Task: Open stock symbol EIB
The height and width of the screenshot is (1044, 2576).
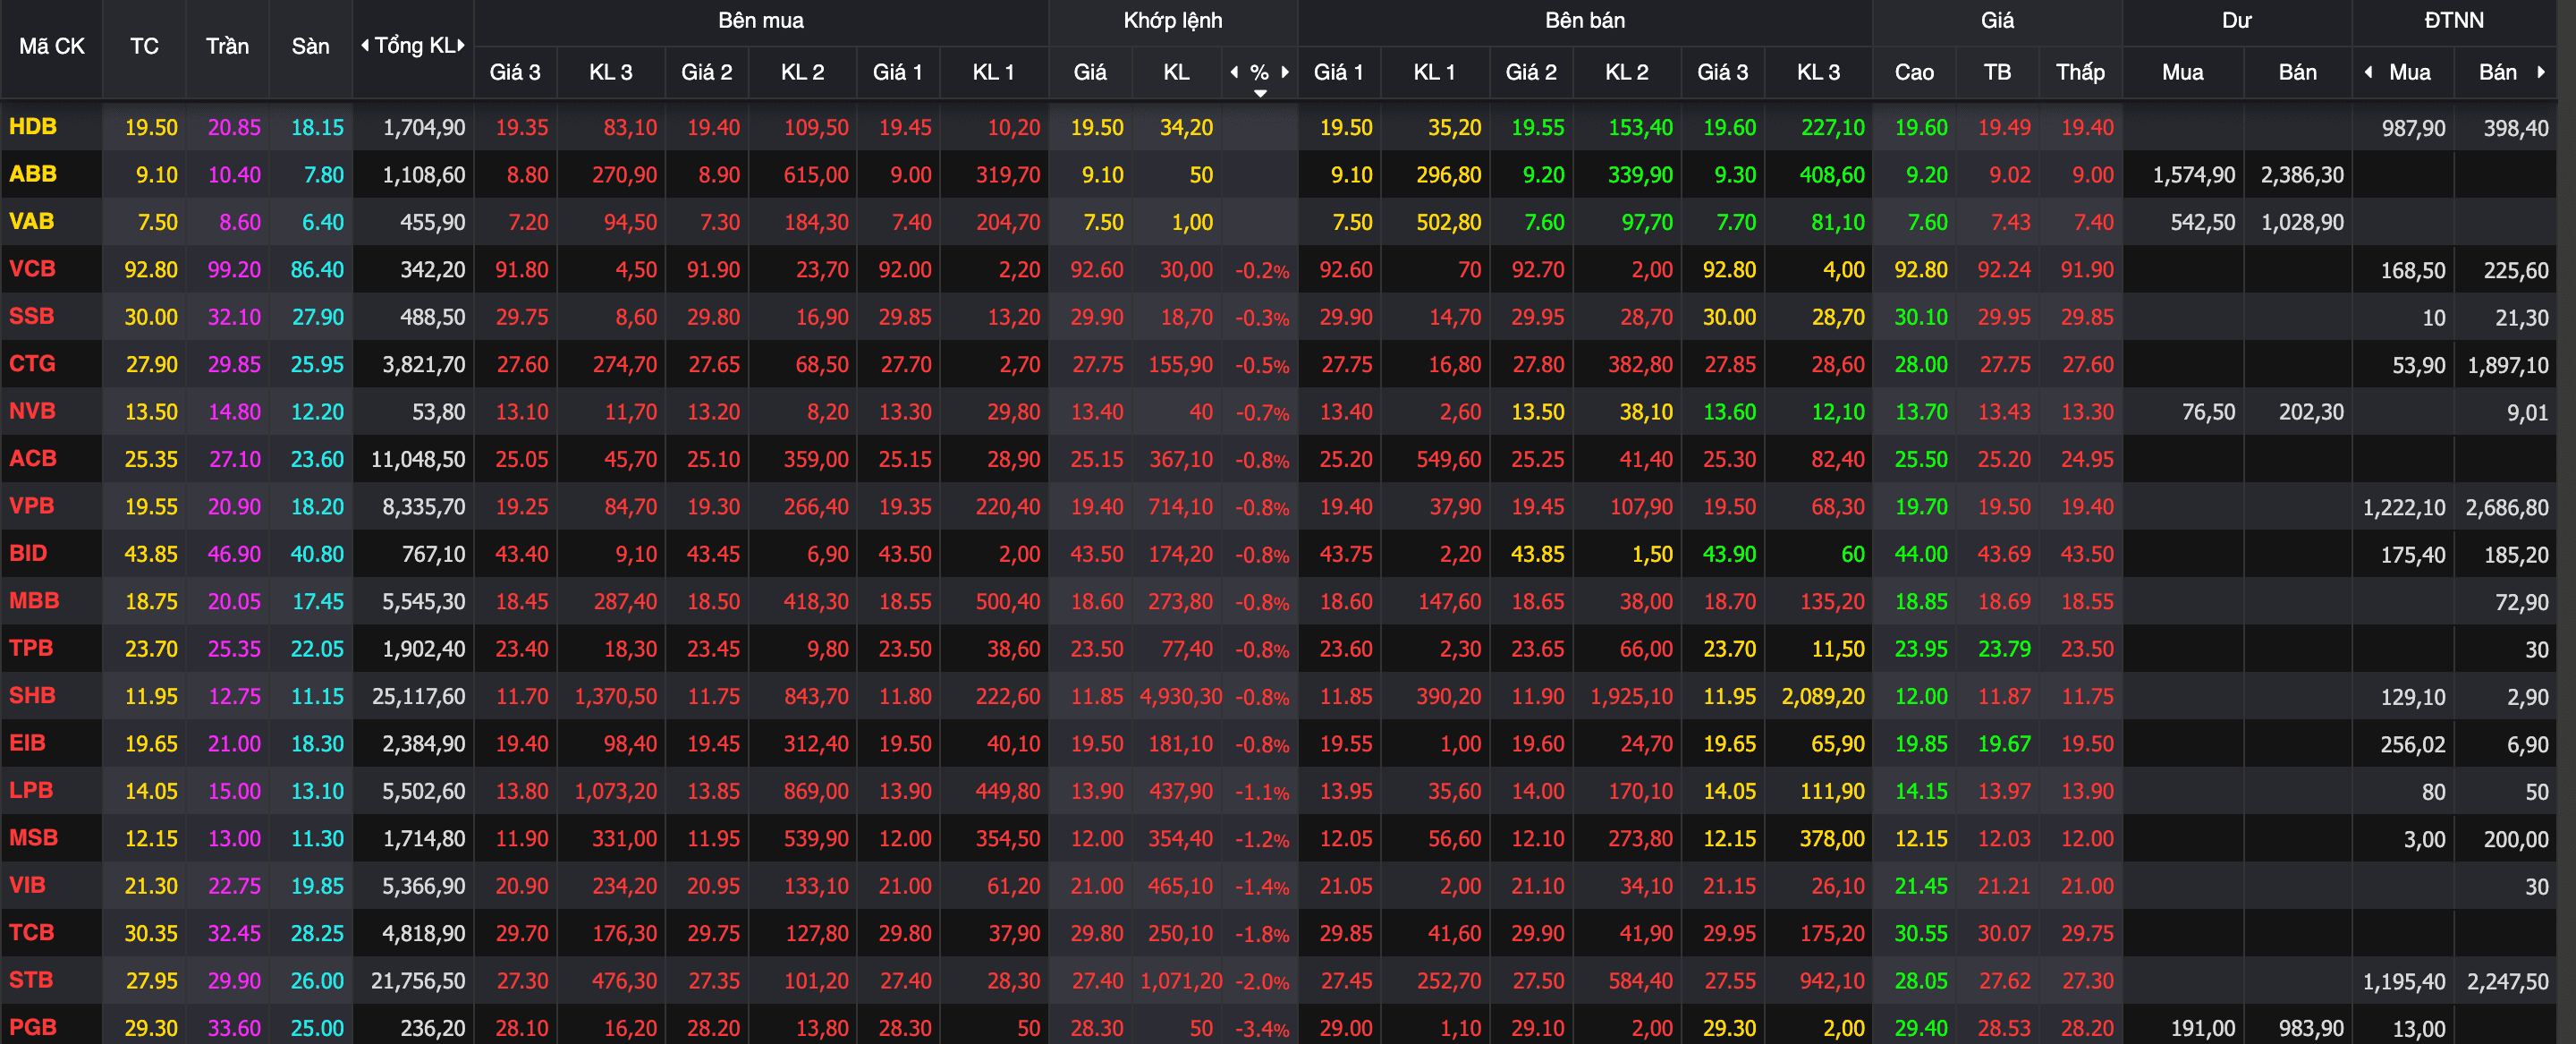Action: 27,743
